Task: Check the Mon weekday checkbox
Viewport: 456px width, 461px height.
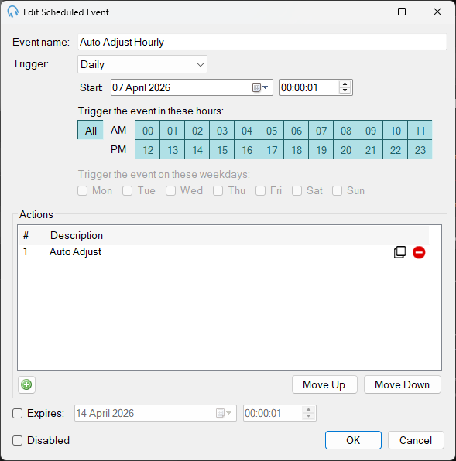Action: point(83,190)
